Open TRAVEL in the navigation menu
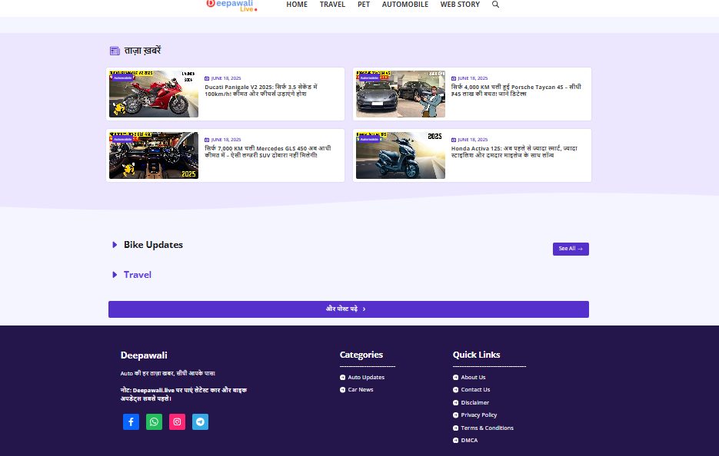This screenshot has height=456, width=719. pyautogui.click(x=332, y=5)
